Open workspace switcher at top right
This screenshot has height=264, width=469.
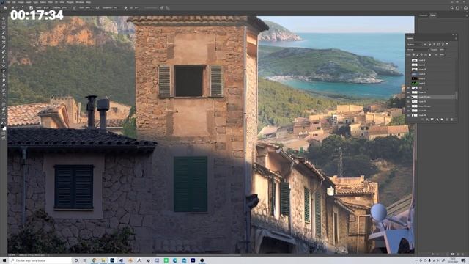click(x=457, y=7)
